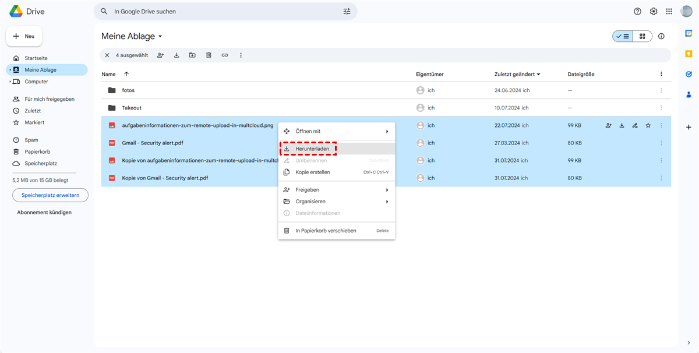Switch to grid layout view
The height and width of the screenshot is (353, 699).
click(642, 36)
